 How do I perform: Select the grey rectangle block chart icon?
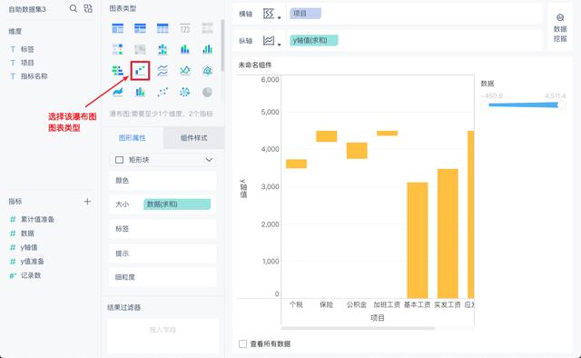[x=140, y=49]
